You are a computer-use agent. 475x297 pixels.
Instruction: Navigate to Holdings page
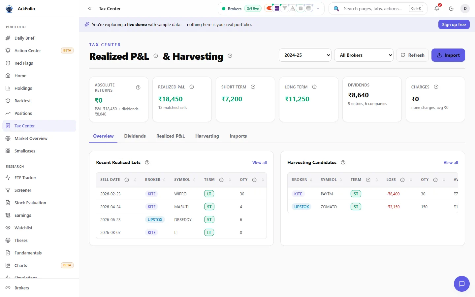[x=40, y=88]
